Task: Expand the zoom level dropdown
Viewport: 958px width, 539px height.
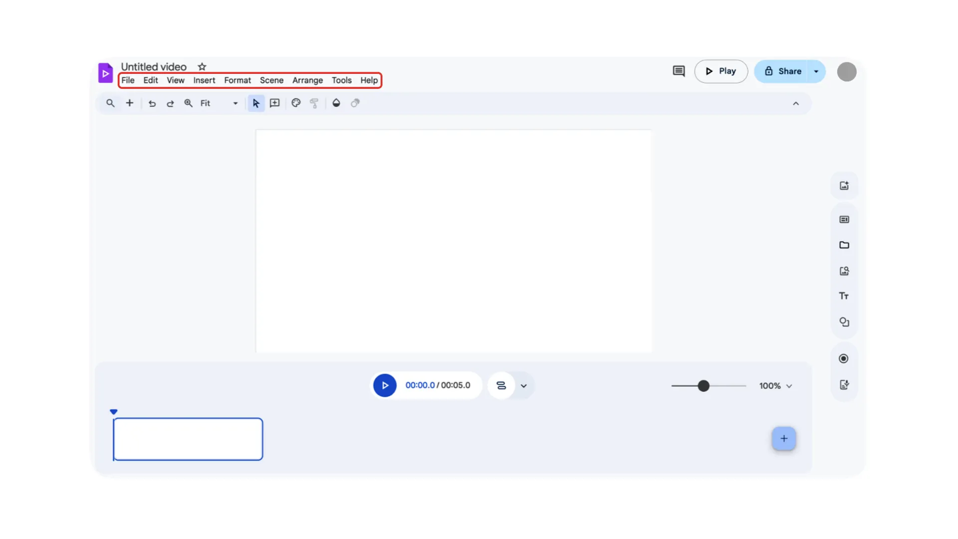Action: click(x=236, y=103)
